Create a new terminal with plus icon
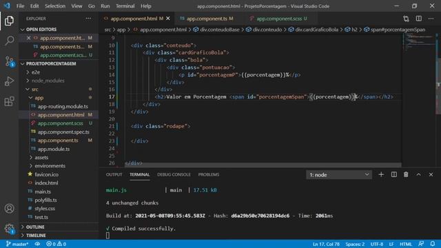This screenshot has height=248, width=441. click(381, 174)
